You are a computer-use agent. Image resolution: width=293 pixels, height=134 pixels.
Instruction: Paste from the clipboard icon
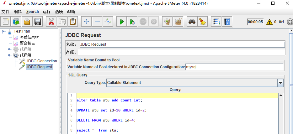click(x=72, y=22)
